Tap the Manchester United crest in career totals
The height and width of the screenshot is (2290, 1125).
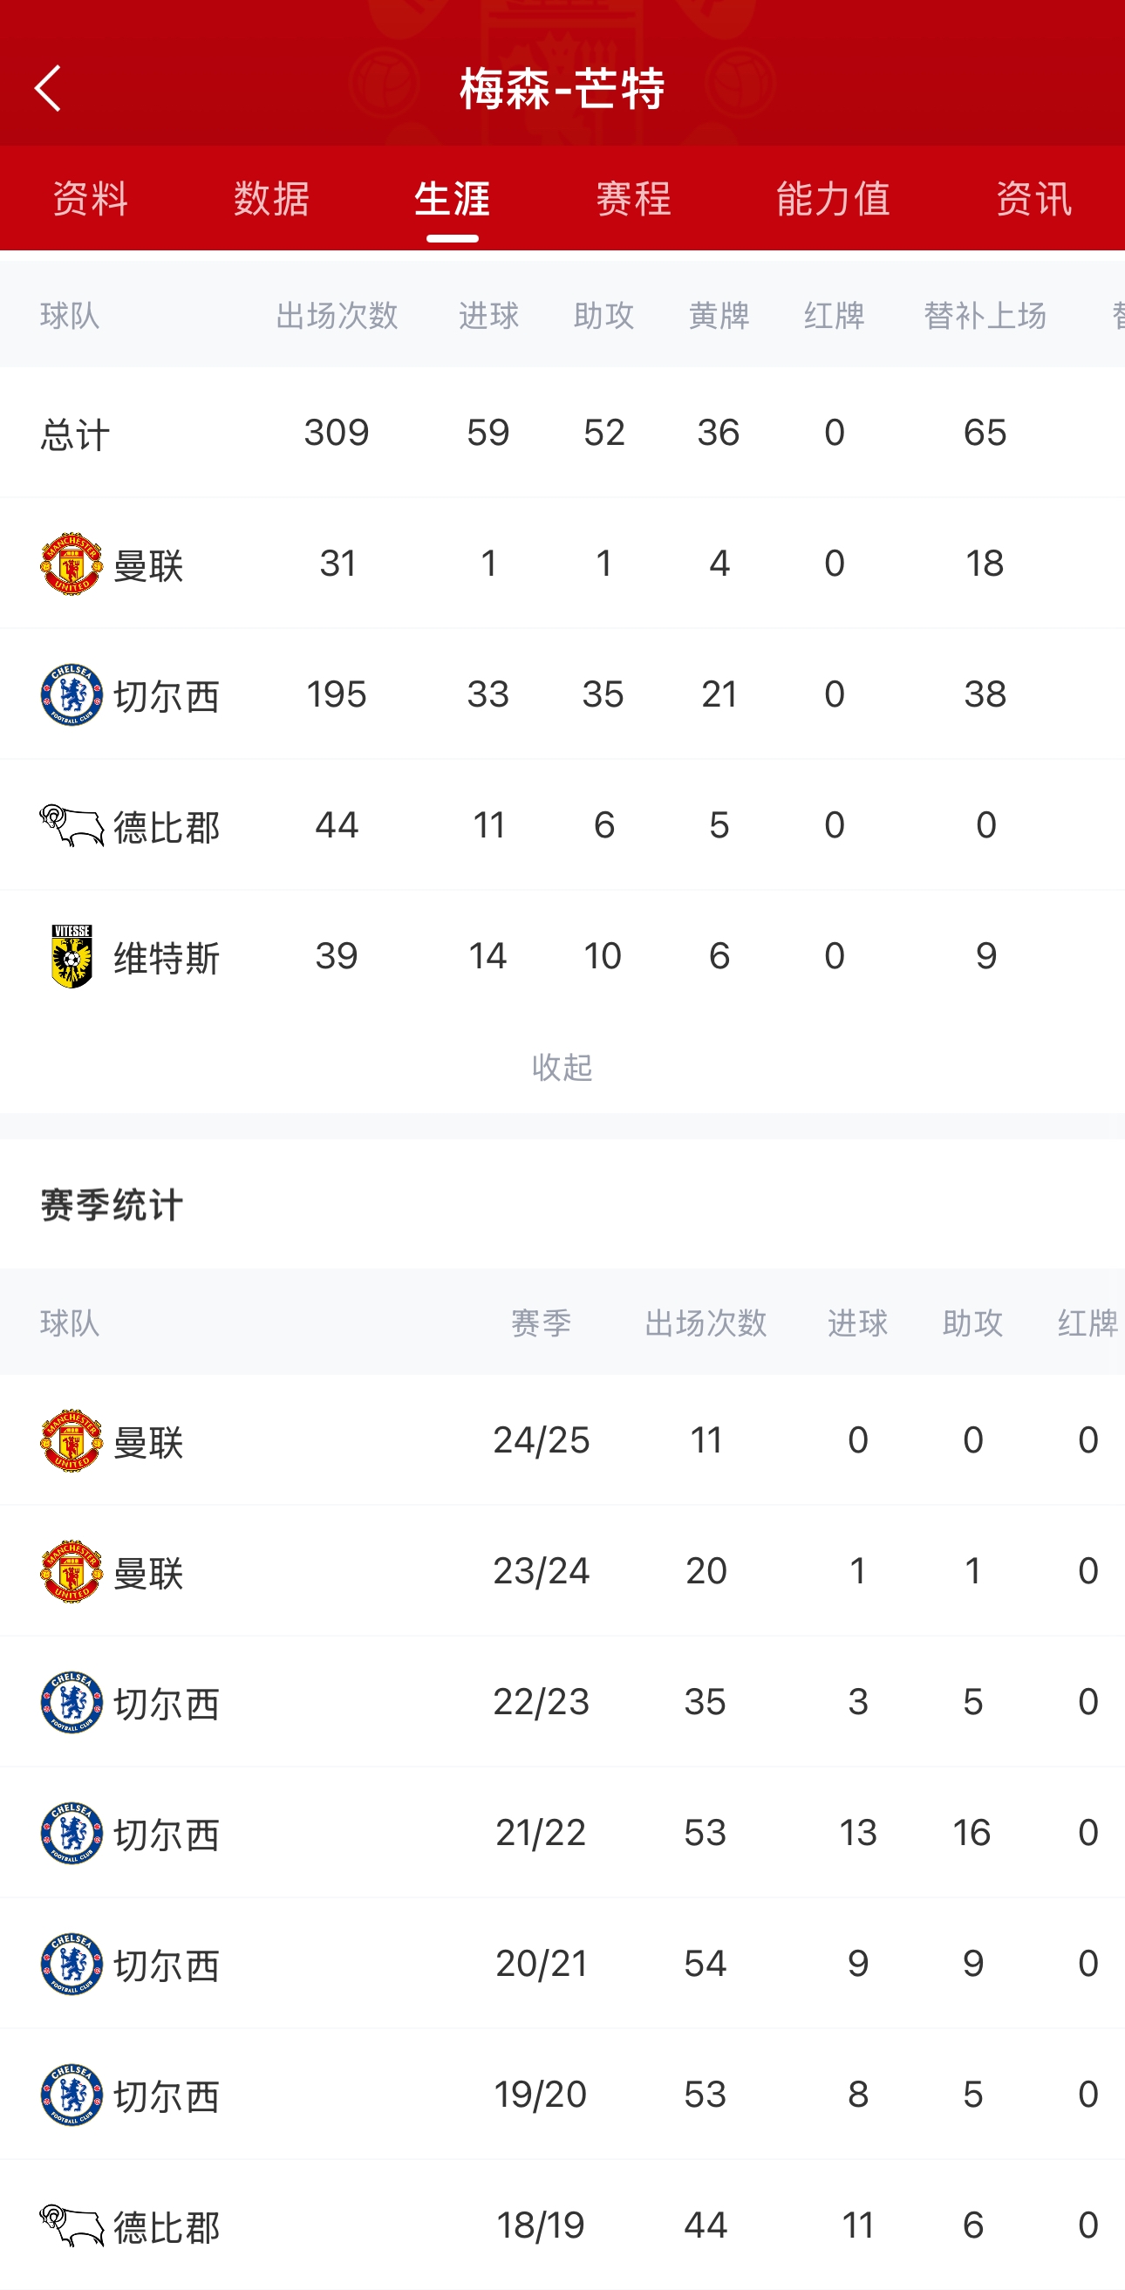click(72, 564)
